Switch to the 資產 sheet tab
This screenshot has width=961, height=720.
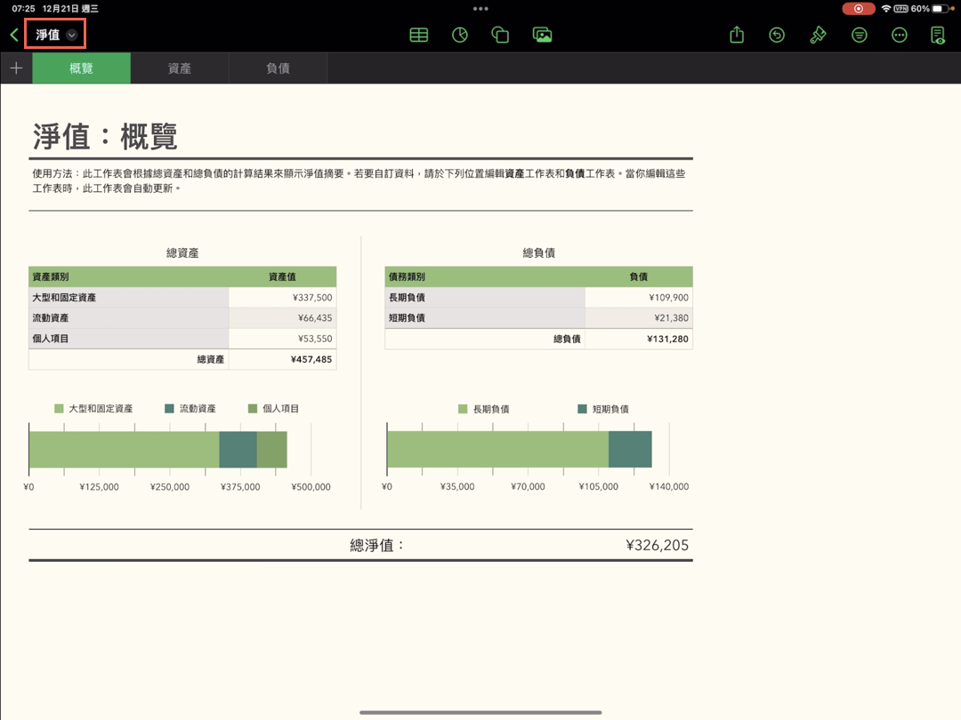(x=180, y=68)
